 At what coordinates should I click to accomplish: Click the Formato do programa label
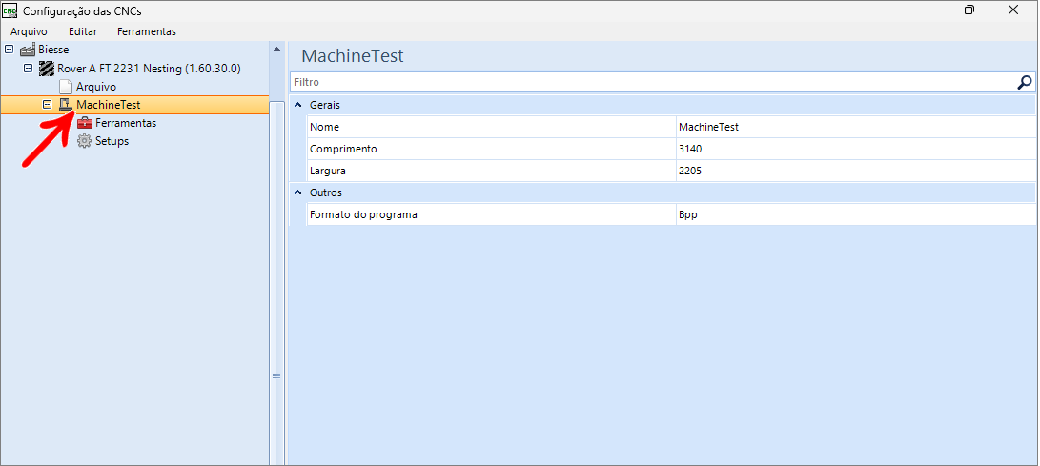(x=363, y=214)
